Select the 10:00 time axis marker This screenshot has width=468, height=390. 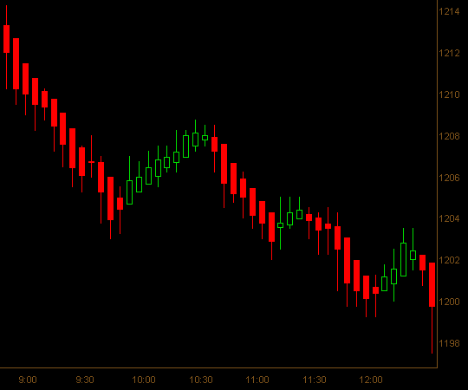(x=144, y=380)
